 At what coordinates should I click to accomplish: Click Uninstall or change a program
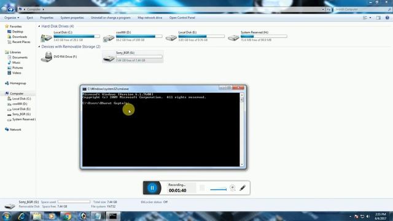[111, 18]
